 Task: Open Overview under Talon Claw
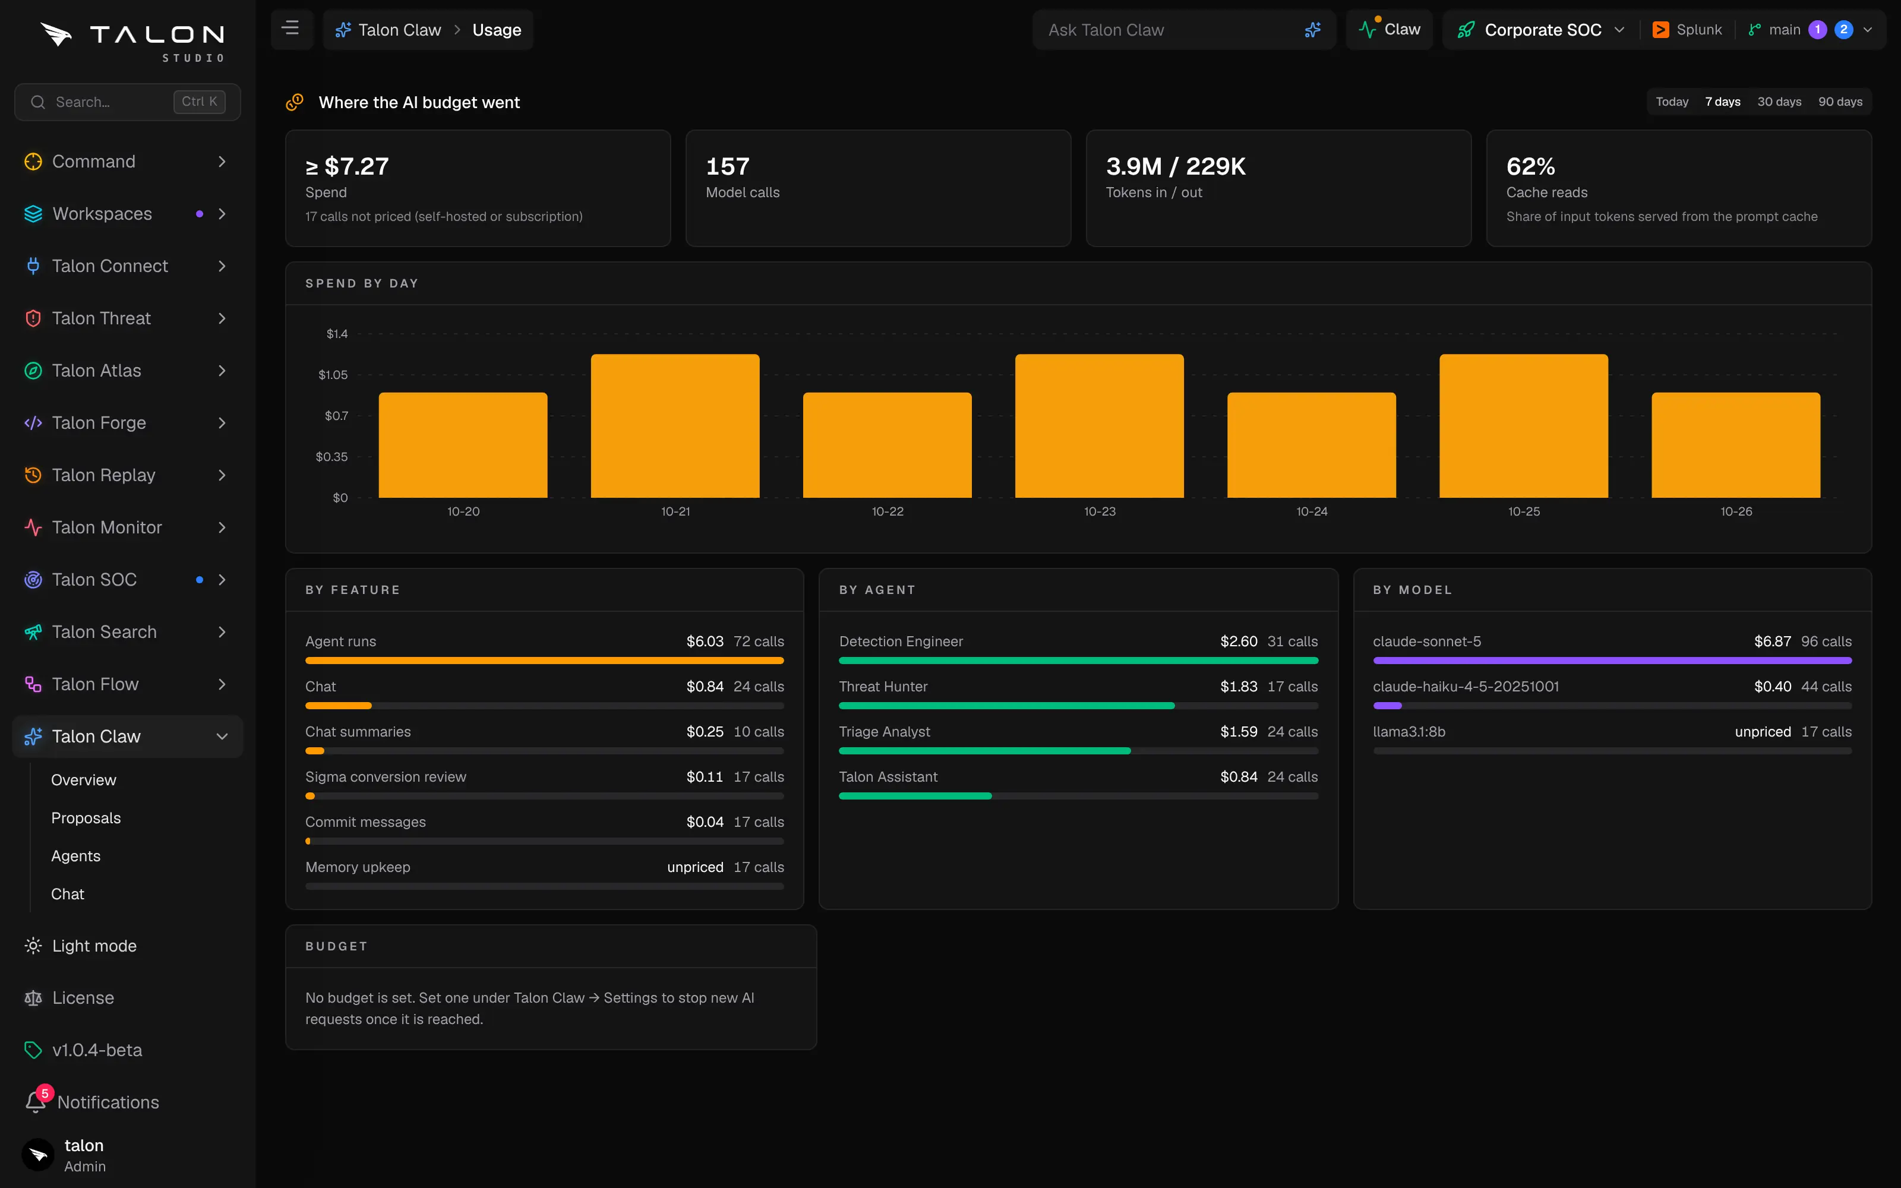83,780
